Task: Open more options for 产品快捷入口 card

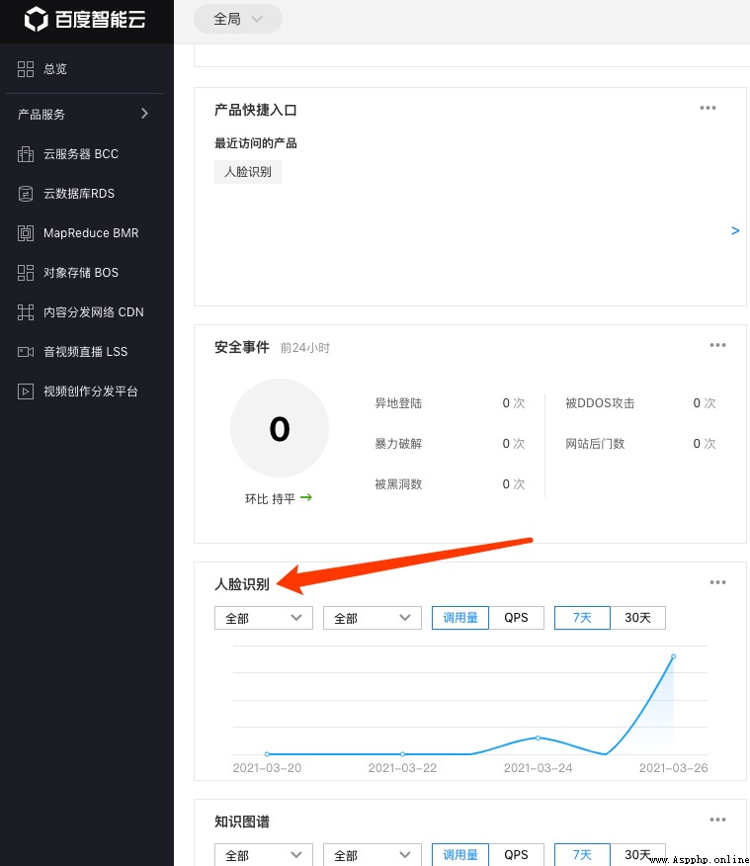Action: [x=708, y=108]
